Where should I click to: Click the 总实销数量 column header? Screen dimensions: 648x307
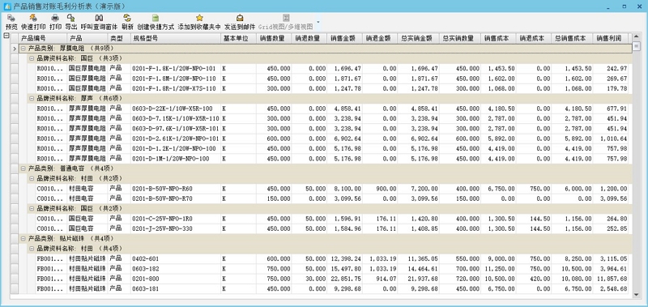[460, 38]
